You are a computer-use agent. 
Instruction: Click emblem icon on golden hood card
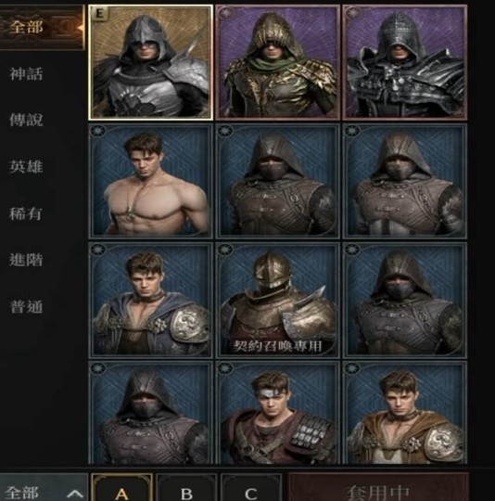[223, 13]
